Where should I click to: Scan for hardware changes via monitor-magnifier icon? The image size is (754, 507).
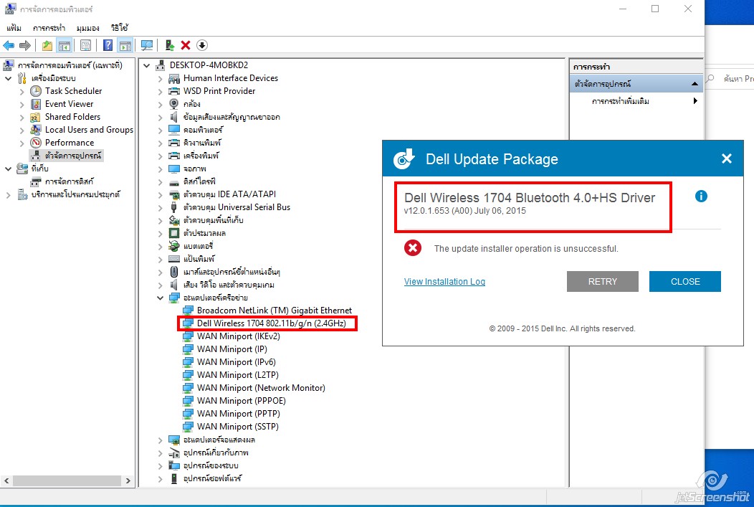click(147, 45)
